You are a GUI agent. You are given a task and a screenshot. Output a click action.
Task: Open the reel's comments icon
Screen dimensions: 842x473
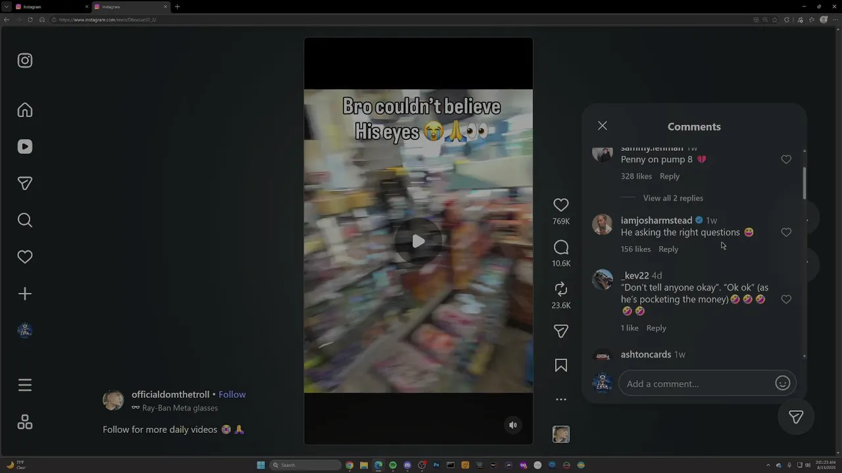(561, 247)
